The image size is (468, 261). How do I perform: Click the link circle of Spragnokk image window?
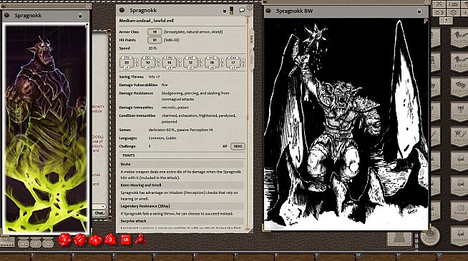(7, 15)
